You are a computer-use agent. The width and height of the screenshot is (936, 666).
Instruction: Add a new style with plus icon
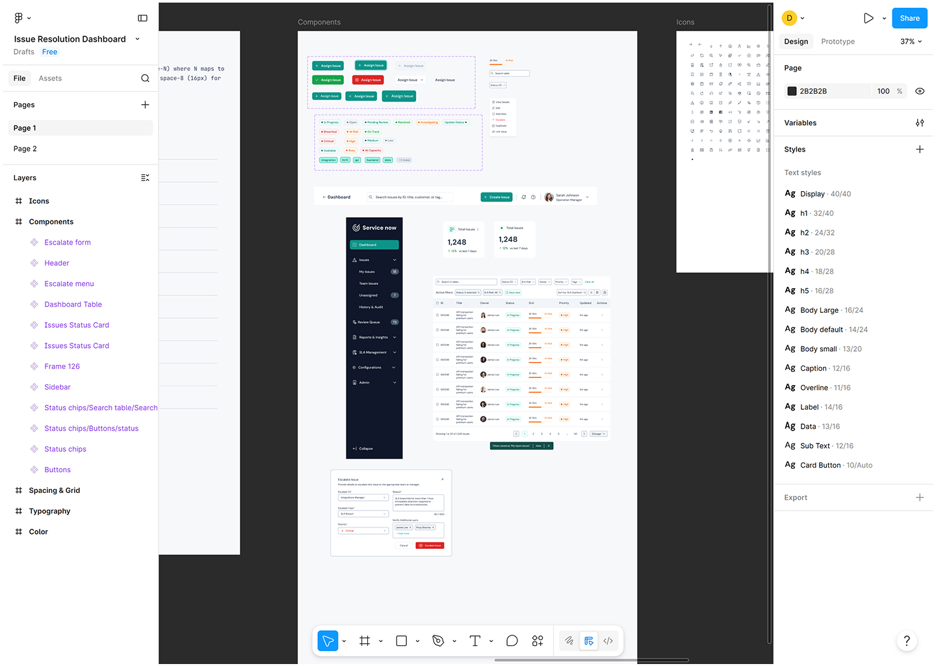coord(920,150)
